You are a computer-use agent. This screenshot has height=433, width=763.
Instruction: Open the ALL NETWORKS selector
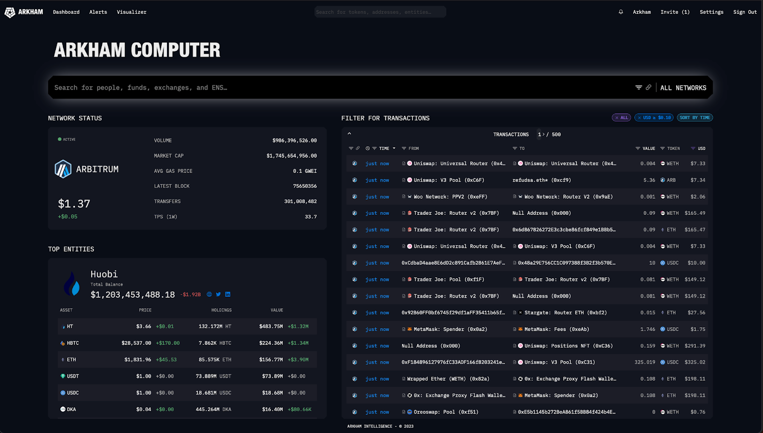point(683,88)
